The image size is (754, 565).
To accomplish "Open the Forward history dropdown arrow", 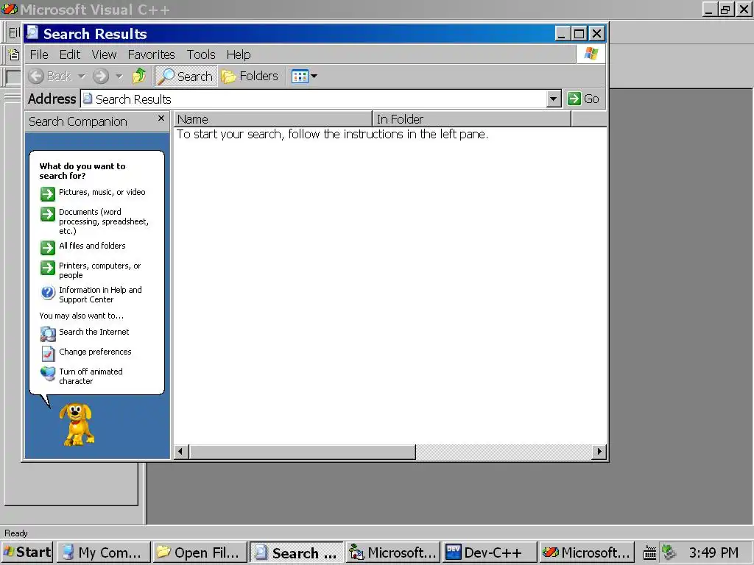I will 119,76.
